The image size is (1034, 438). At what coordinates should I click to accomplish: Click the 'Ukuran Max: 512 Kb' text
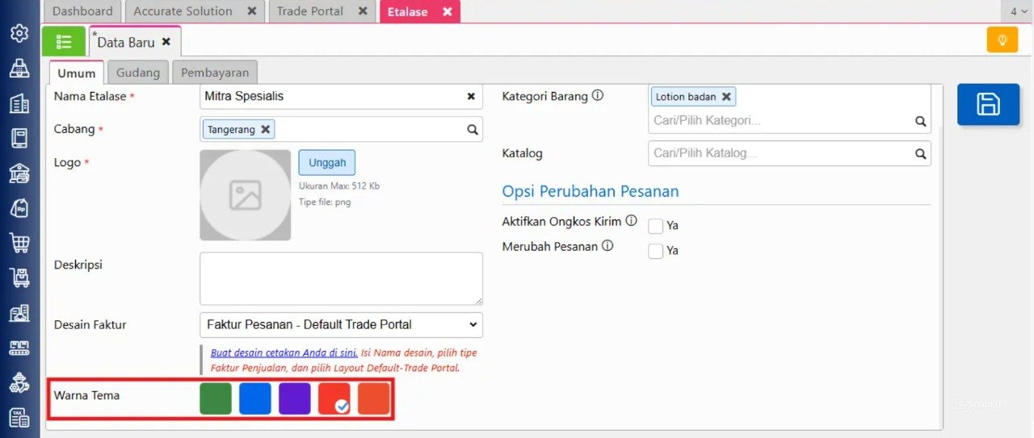[x=339, y=186]
